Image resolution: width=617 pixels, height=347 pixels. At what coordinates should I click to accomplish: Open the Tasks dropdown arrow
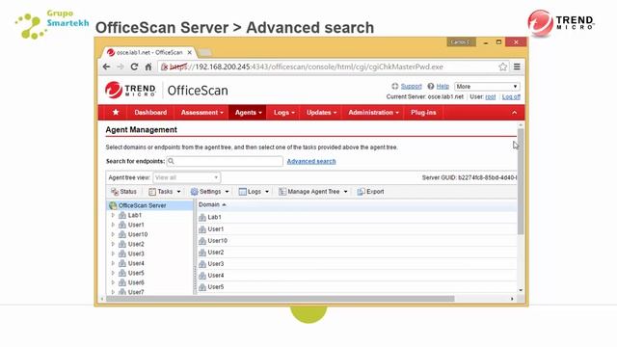coord(178,192)
